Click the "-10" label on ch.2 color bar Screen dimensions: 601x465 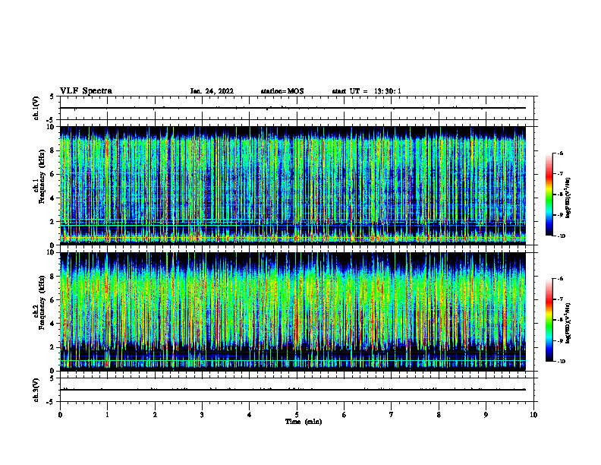click(x=561, y=362)
